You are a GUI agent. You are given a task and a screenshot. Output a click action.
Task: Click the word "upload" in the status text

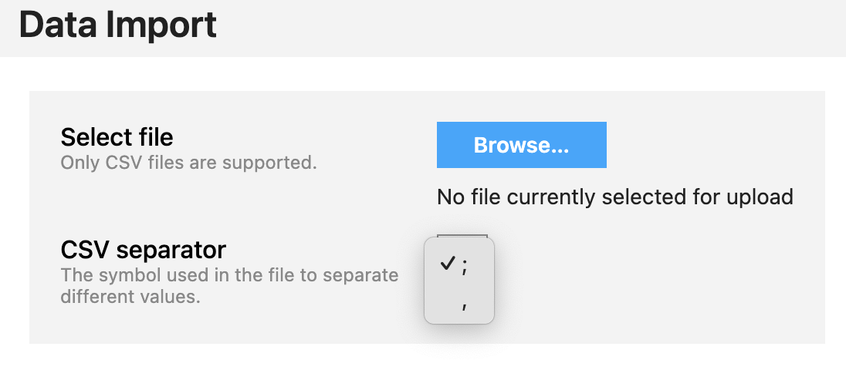pos(760,197)
